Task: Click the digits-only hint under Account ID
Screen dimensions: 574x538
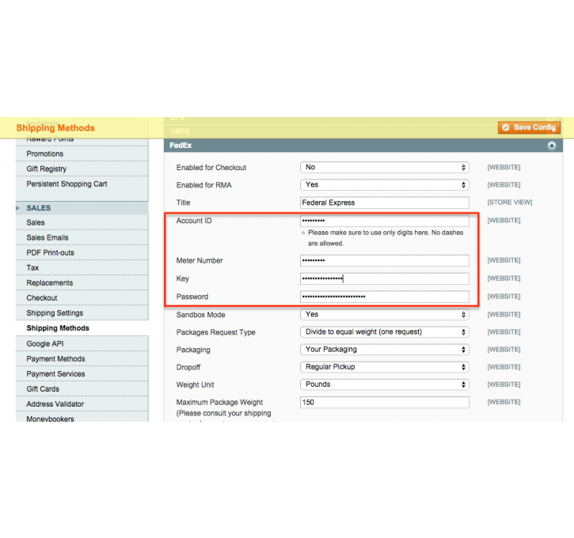Action: (x=386, y=237)
